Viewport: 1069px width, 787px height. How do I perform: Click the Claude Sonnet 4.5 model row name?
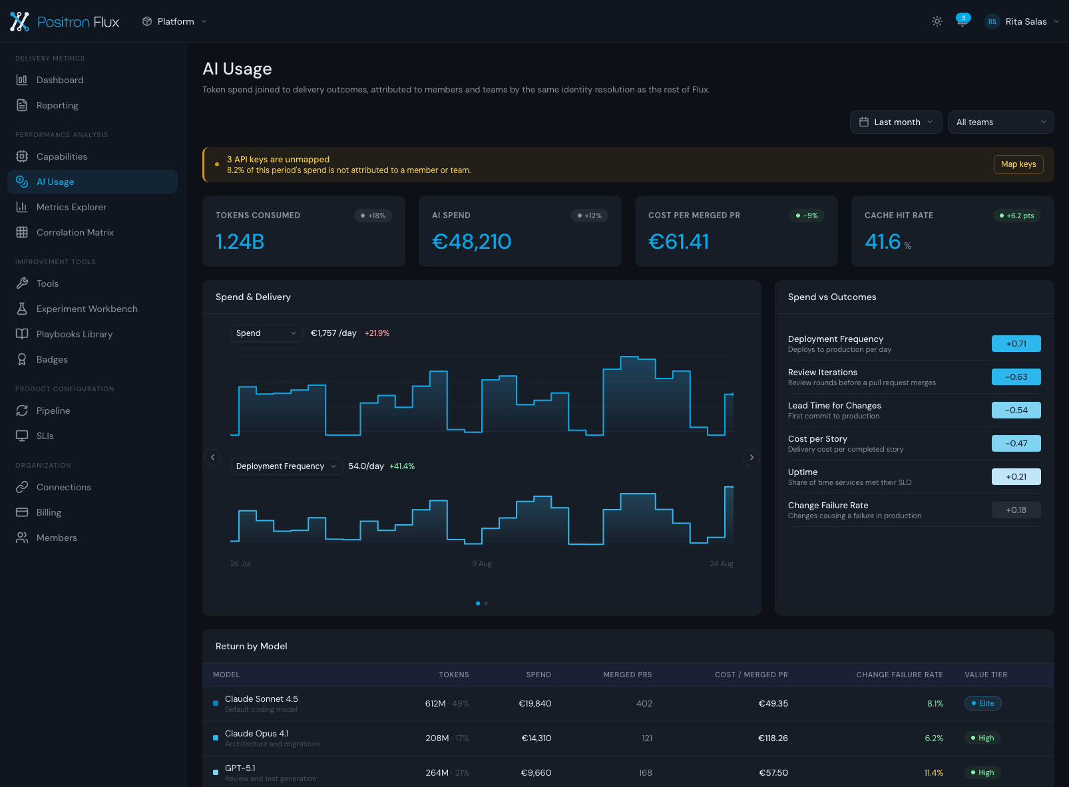(x=262, y=699)
